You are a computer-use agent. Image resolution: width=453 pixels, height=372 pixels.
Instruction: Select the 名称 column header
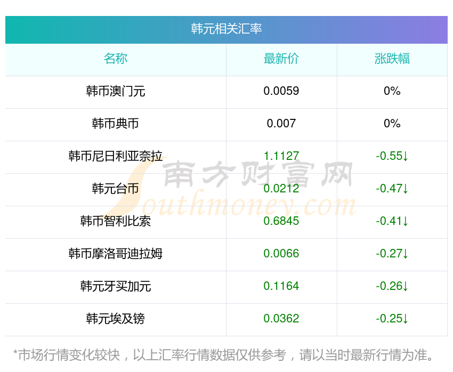pos(116,59)
